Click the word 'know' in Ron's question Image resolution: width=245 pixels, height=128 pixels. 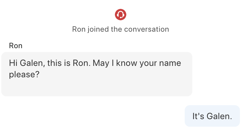coord(127,63)
